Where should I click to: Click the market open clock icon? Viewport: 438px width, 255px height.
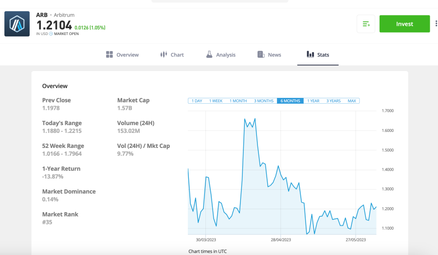pyautogui.click(x=51, y=34)
